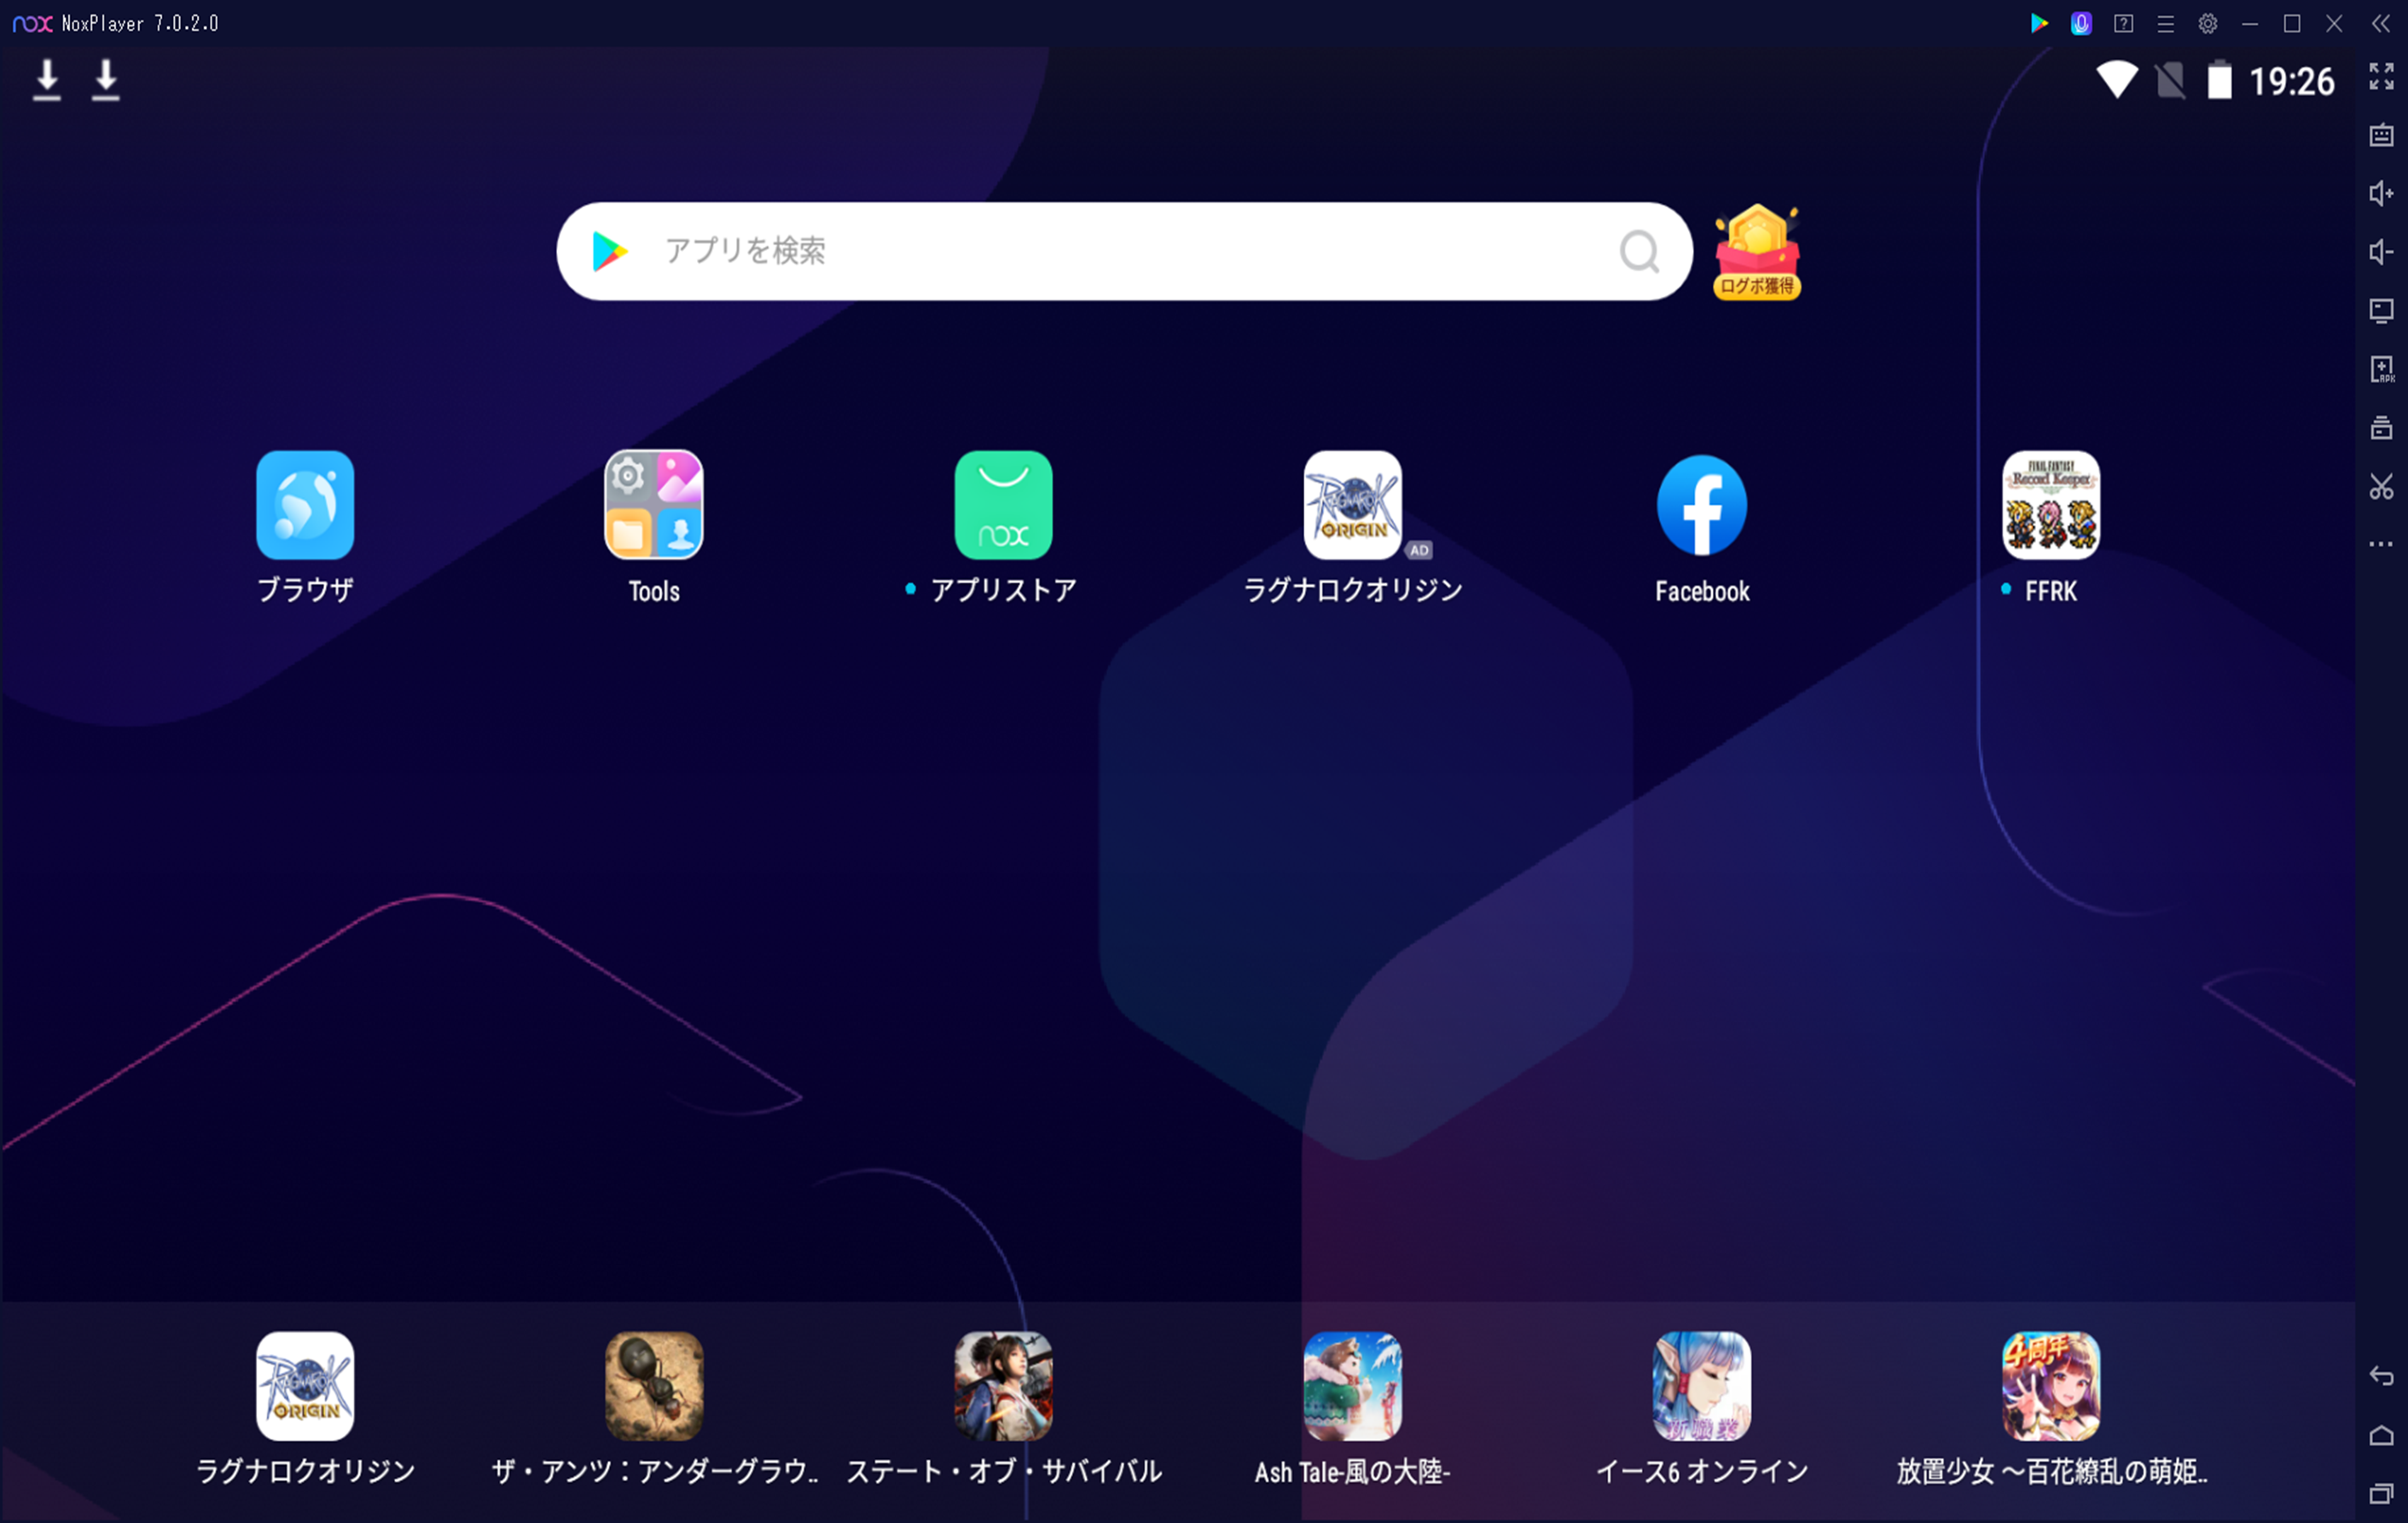The width and height of the screenshot is (2408, 1523).
Task: Open the multi-instance manager sidebar icon
Action: point(2381,428)
